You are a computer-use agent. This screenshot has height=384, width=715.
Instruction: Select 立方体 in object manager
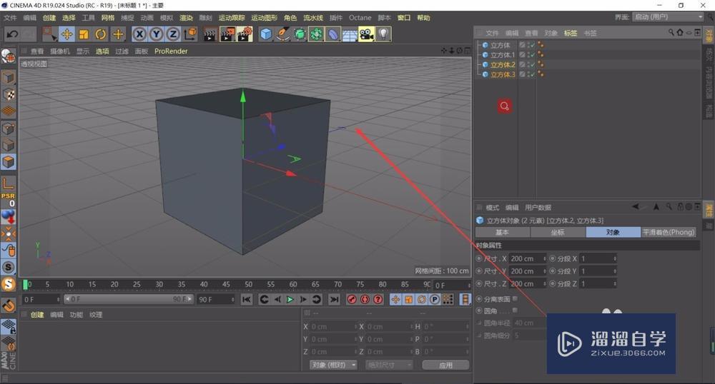coord(500,45)
